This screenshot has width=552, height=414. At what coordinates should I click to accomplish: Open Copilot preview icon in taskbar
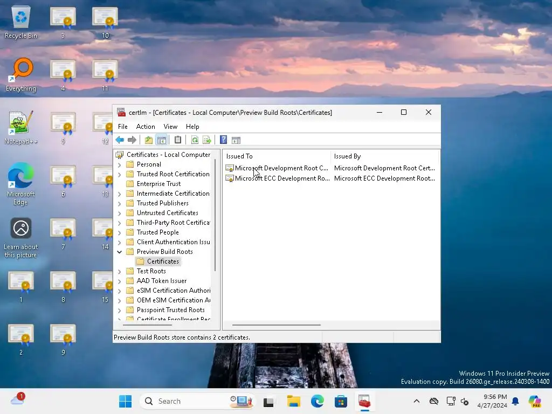(535, 401)
